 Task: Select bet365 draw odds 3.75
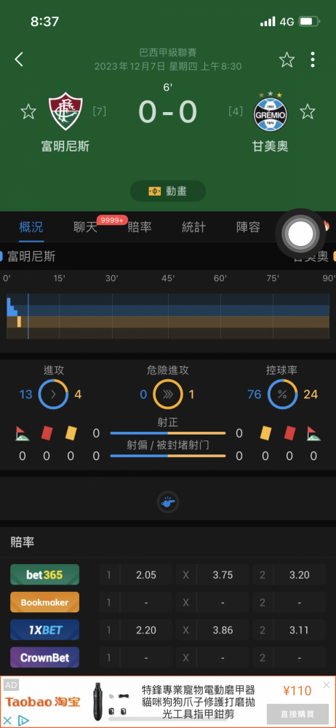coord(223,575)
